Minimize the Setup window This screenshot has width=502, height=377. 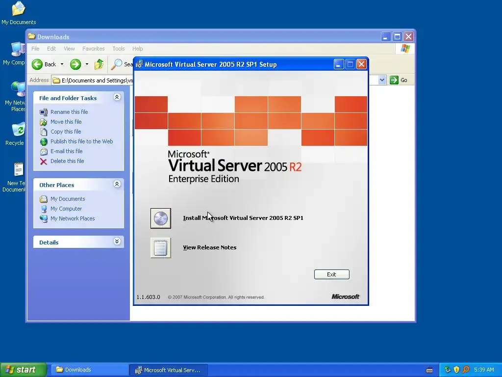click(339, 64)
